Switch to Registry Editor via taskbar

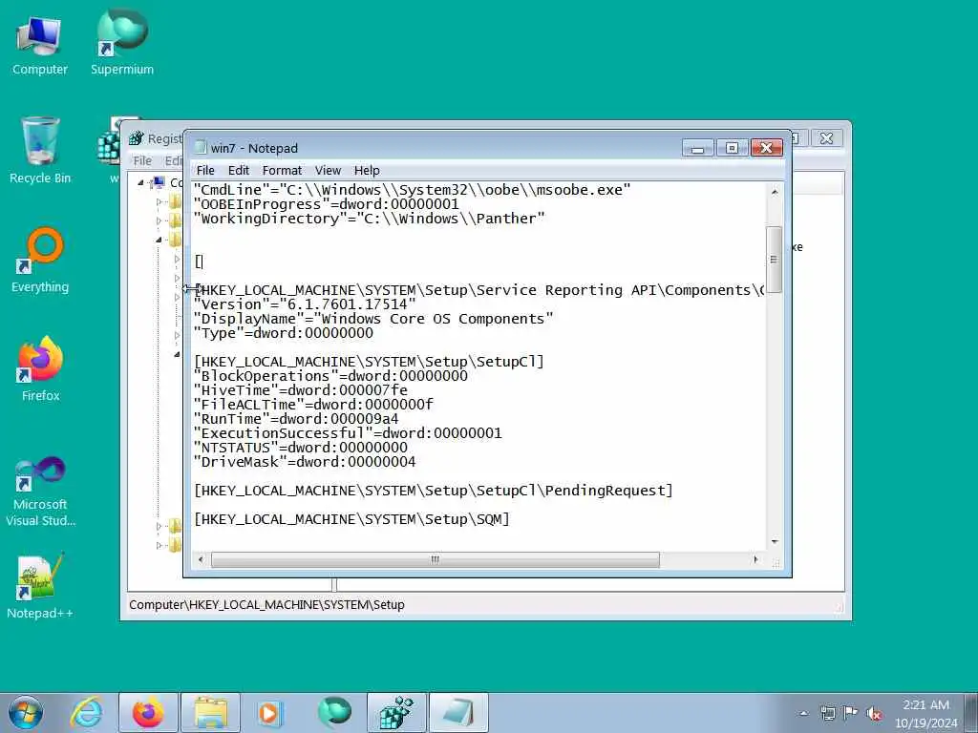click(396, 712)
